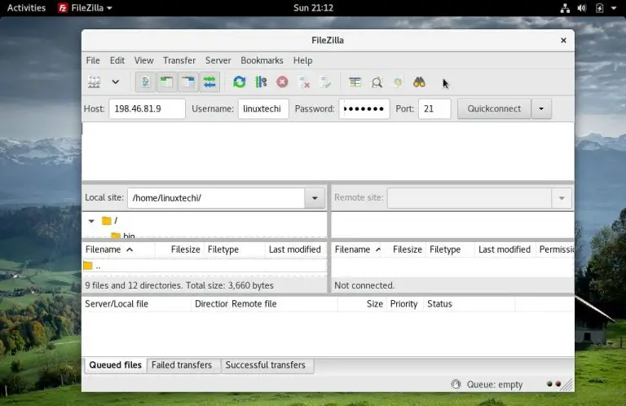
Task: Click the Username input field
Action: (263, 108)
